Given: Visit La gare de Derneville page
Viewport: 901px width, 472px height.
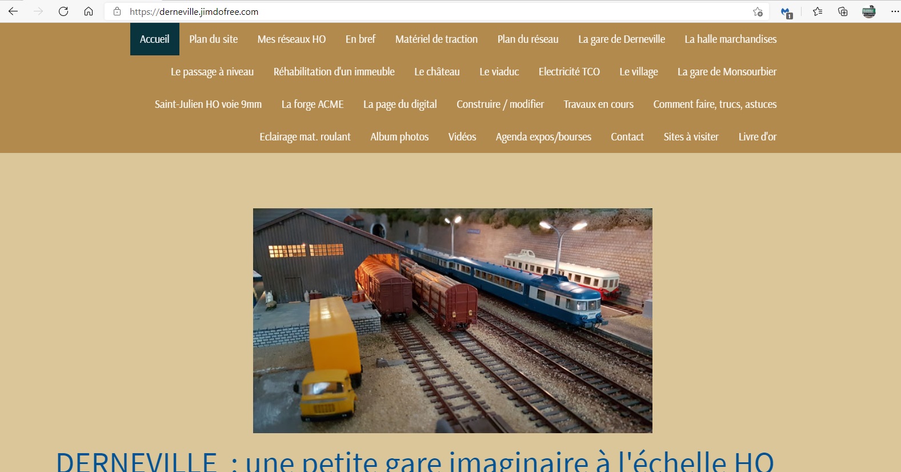Looking at the screenshot, I should click(x=622, y=39).
